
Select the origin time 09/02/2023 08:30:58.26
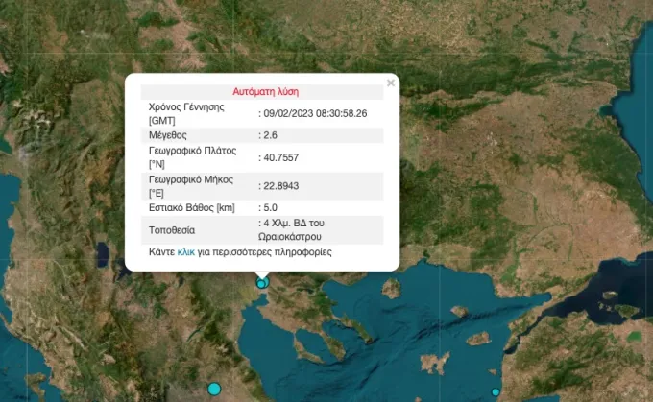tap(313, 113)
